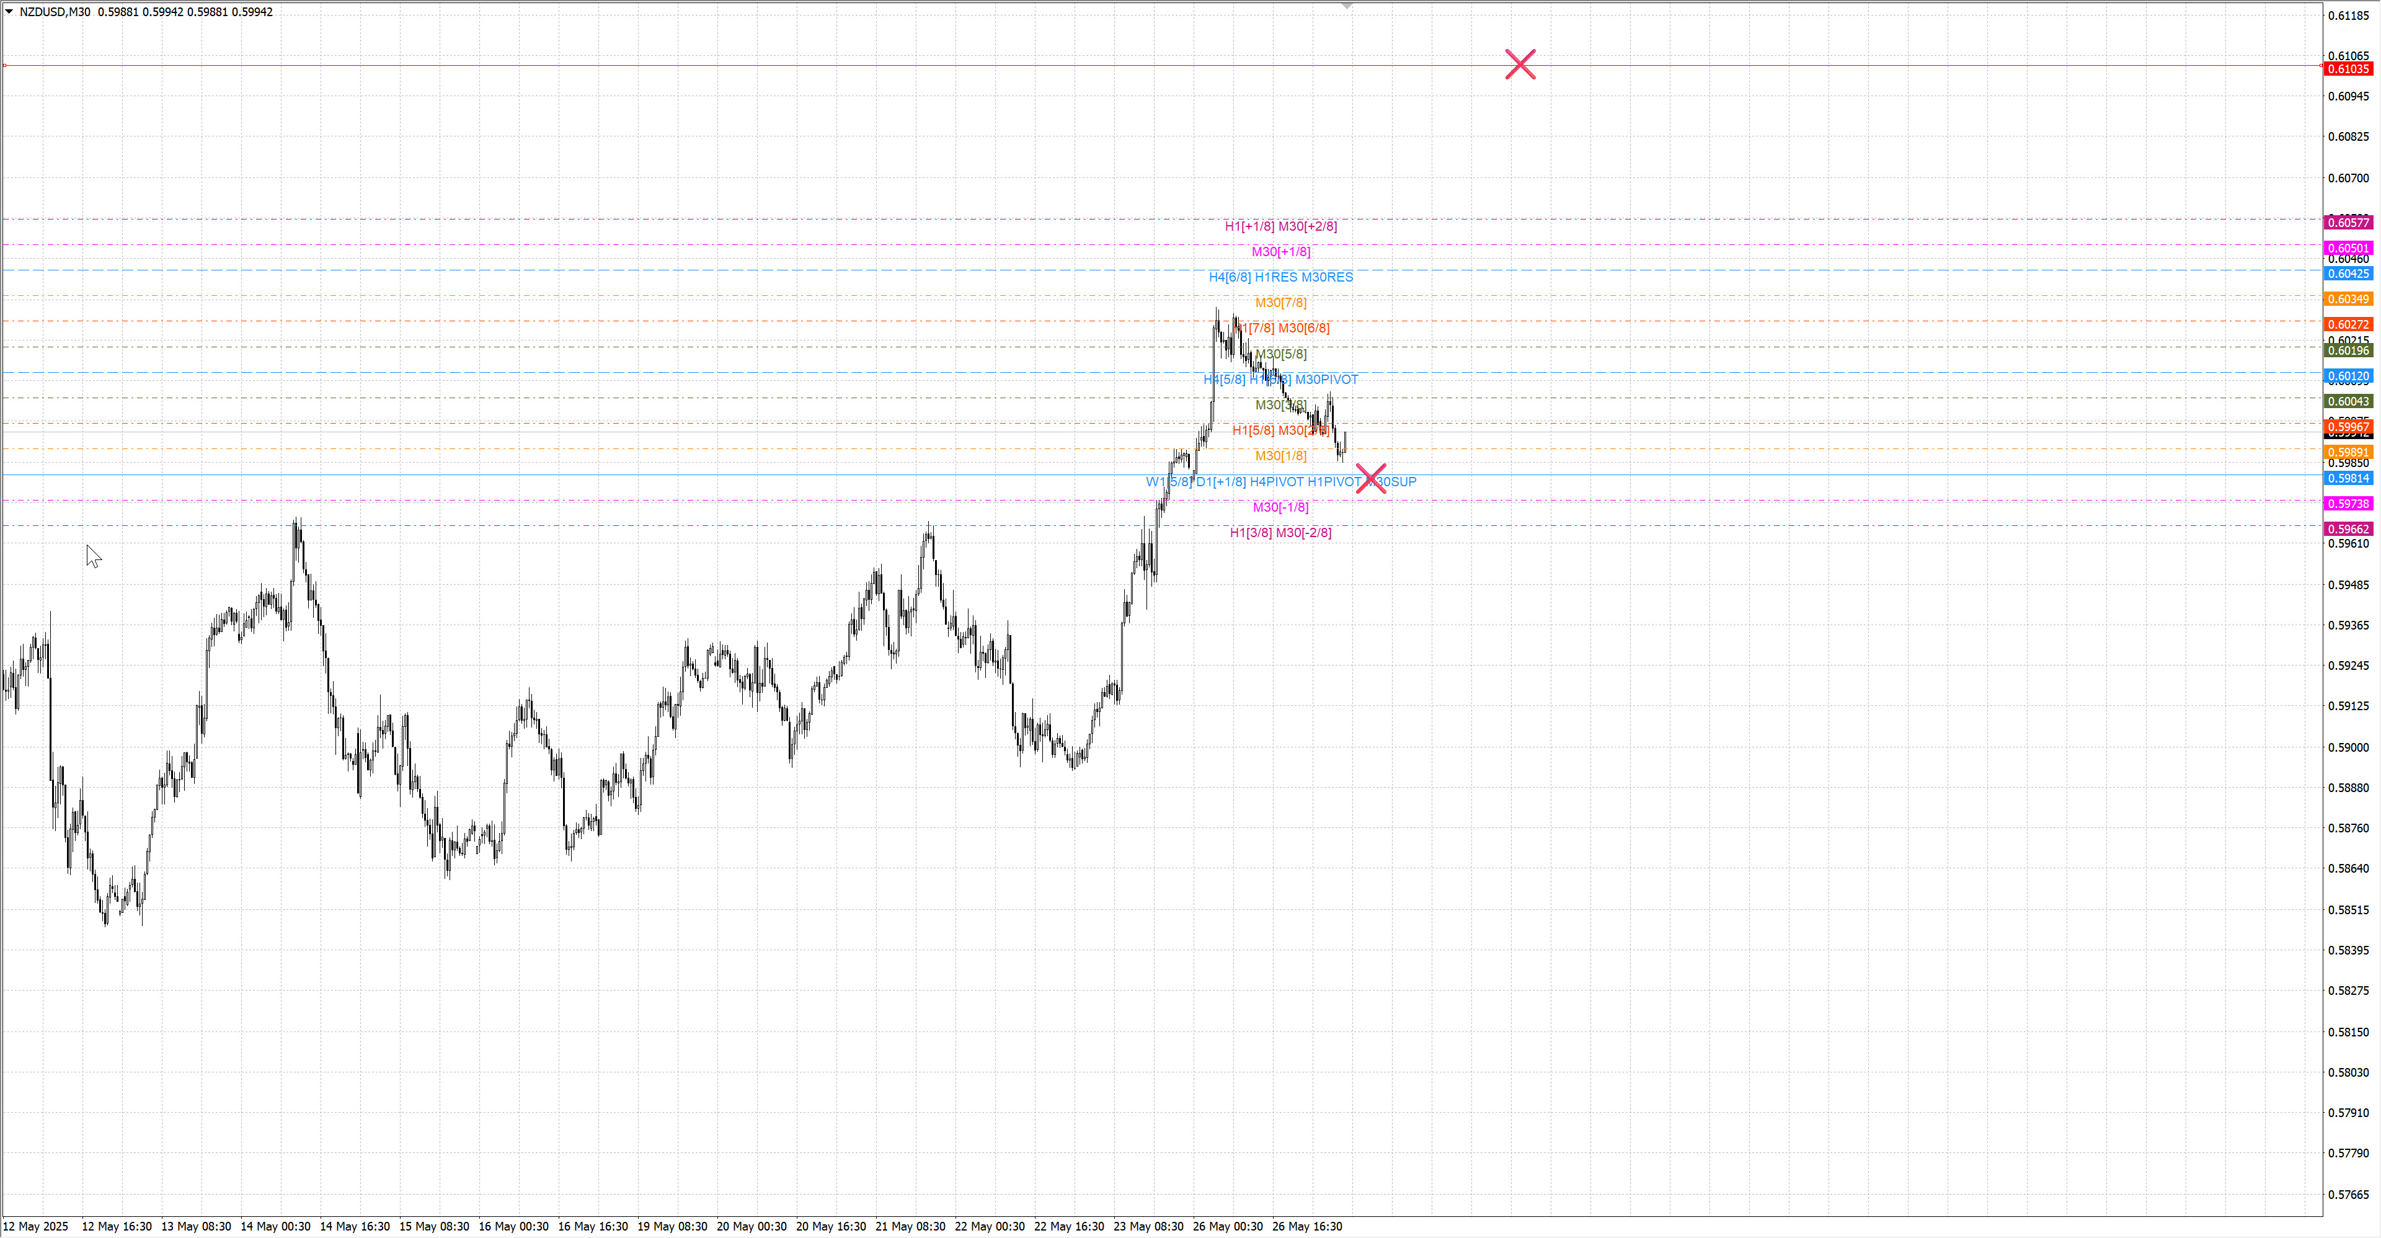Click the magenta 0.60501 price tag
Screen dimensions: 2381x1238
(x=2348, y=247)
